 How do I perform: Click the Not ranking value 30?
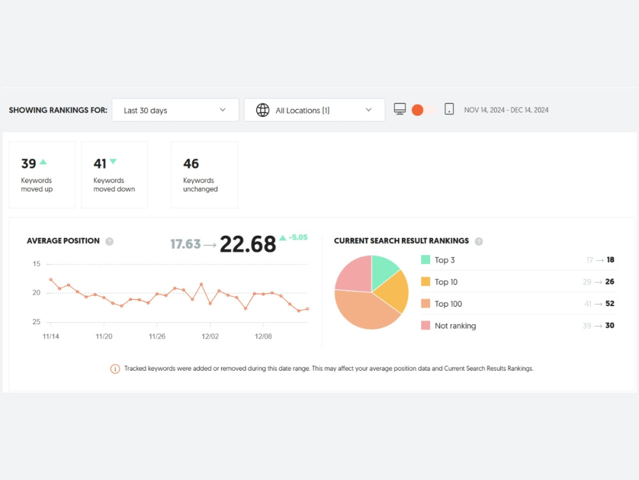(x=610, y=325)
